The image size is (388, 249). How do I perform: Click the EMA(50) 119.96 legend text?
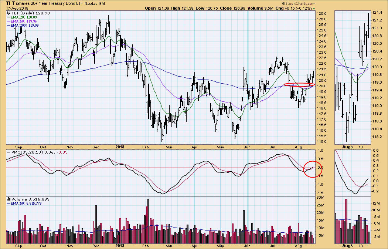24,21
